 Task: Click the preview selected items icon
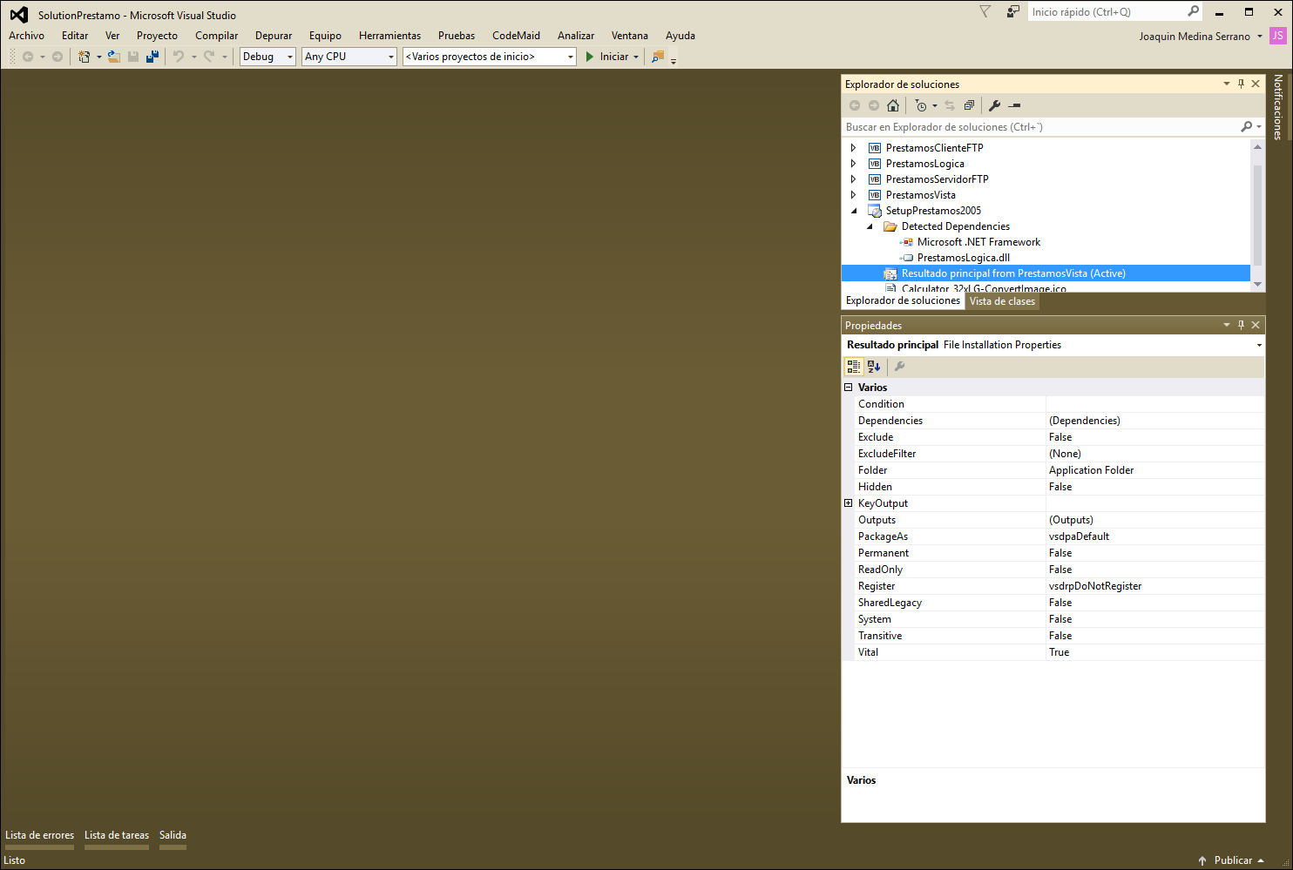click(1014, 105)
